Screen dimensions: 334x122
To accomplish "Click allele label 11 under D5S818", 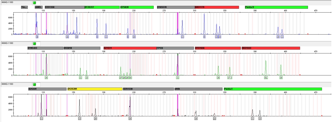I will 80,78.
